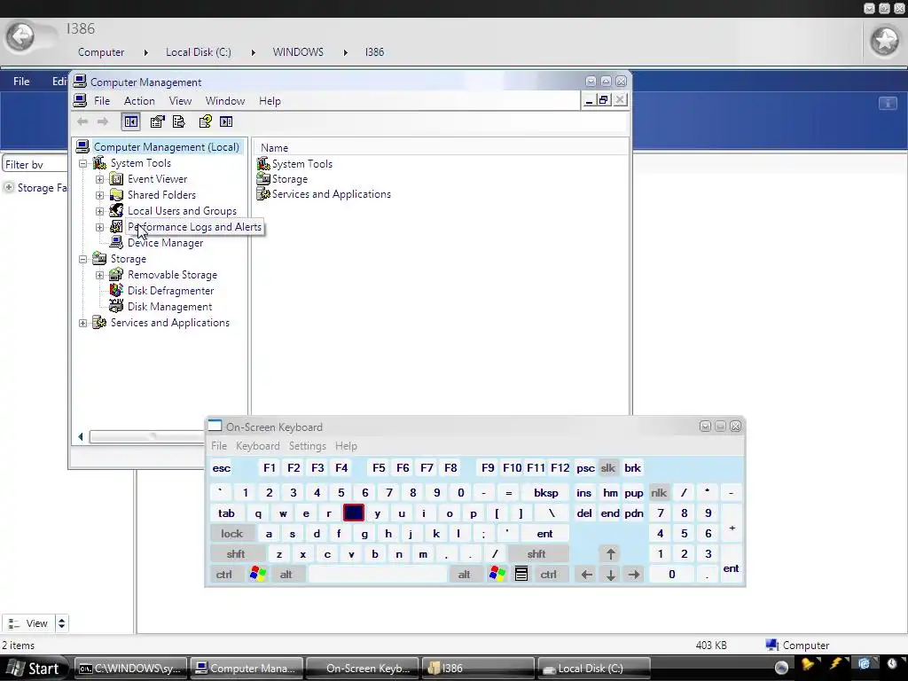Open Help menu in Computer Management
This screenshot has width=908, height=681.
pos(270,101)
